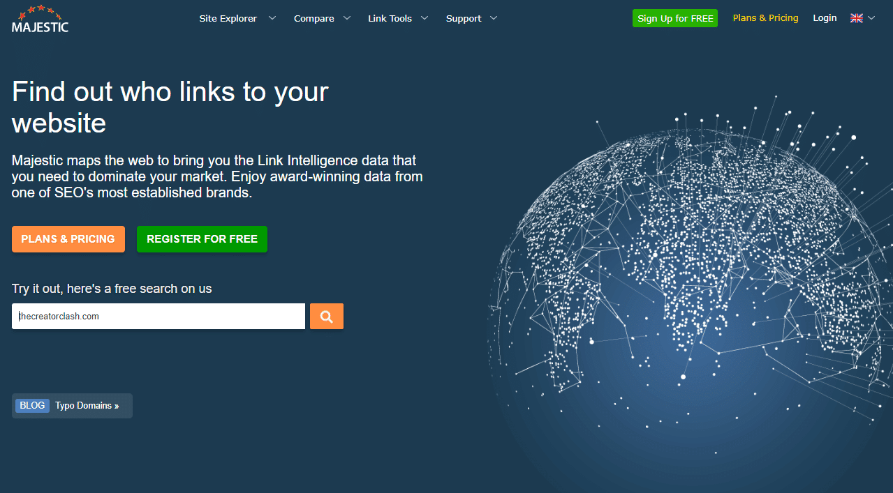Open the Typo Domains blog link
Viewport: 893px width, 493px height.
pos(87,406)
